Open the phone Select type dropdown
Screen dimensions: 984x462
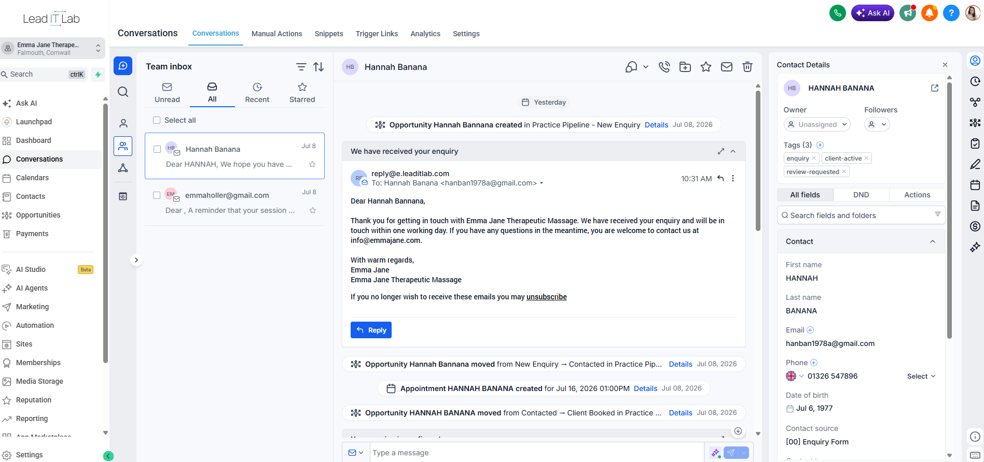[921, 376]
